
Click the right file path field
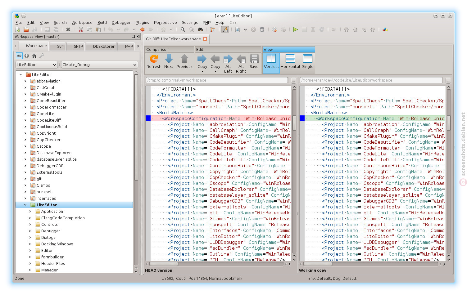[371, 80]
